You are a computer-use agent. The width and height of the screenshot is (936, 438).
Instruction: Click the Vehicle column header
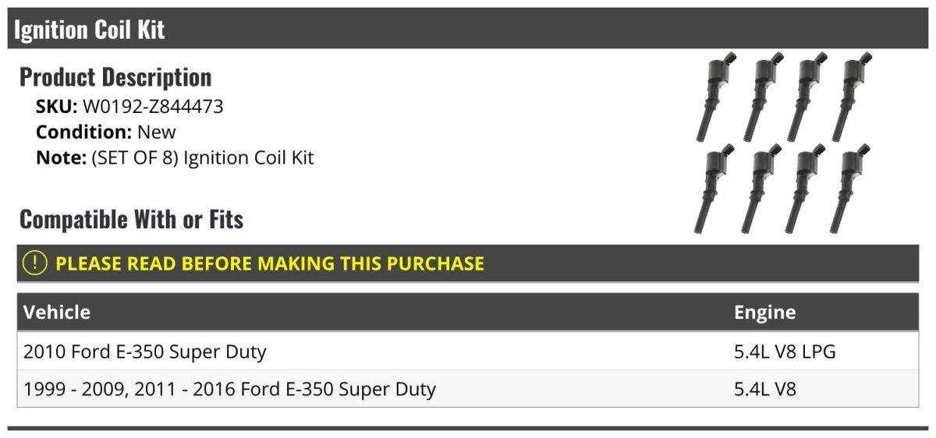[x=57, y=313]
